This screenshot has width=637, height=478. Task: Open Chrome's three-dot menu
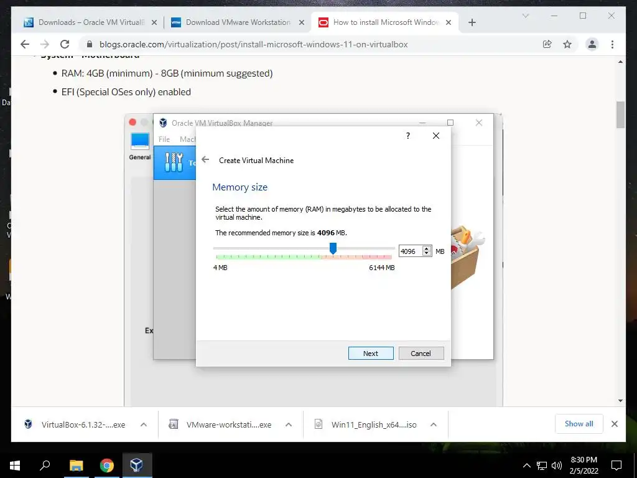click(612, 44)
